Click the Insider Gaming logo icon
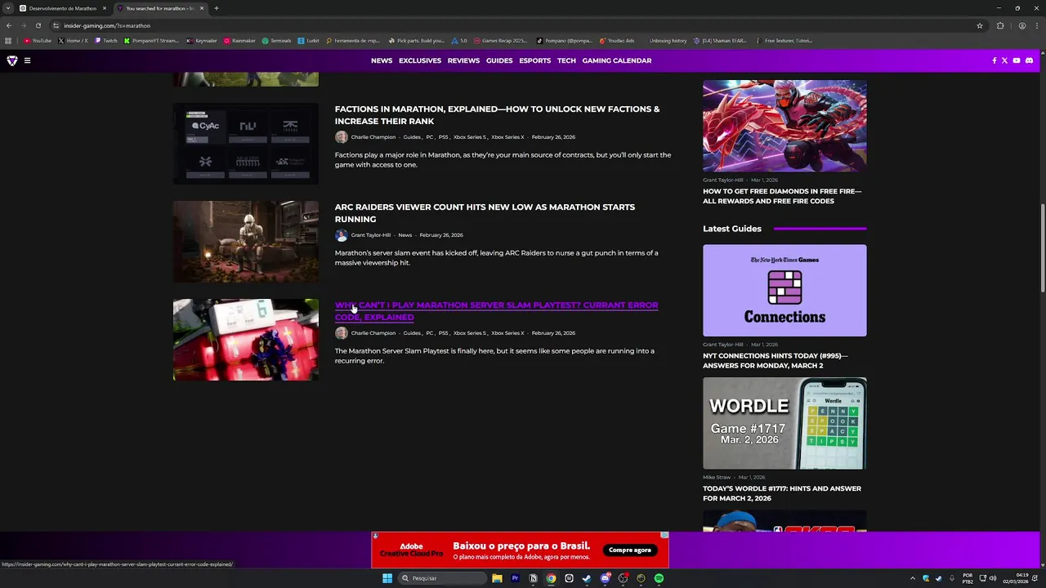The height and width of the screenshot is (588, 1046). pos(12,60)
